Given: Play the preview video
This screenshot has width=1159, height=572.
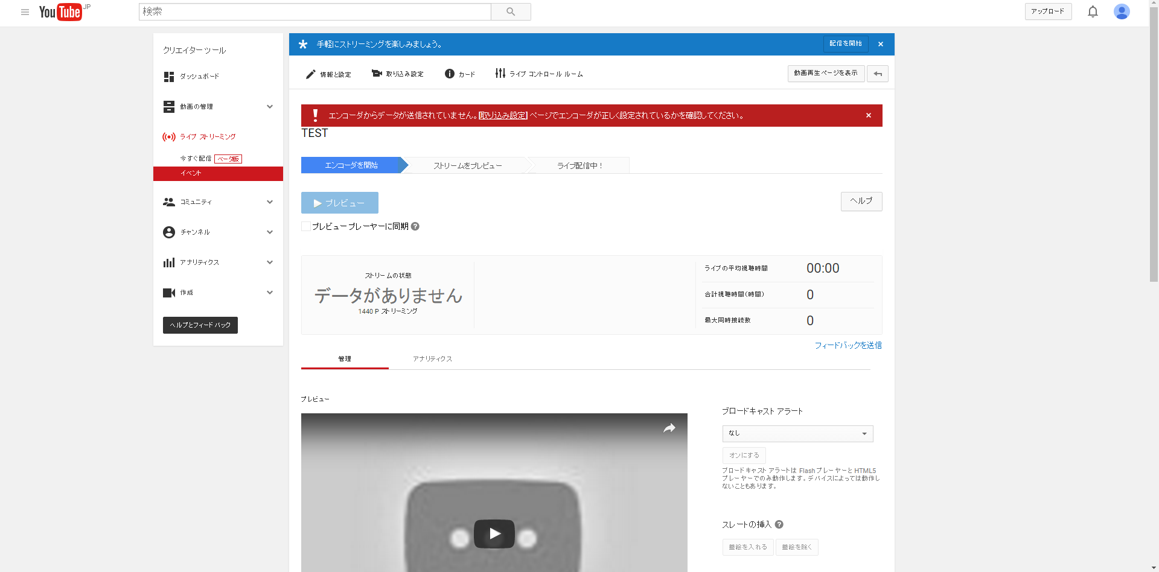Looking at the screenshot, I should tap(494, 534).
